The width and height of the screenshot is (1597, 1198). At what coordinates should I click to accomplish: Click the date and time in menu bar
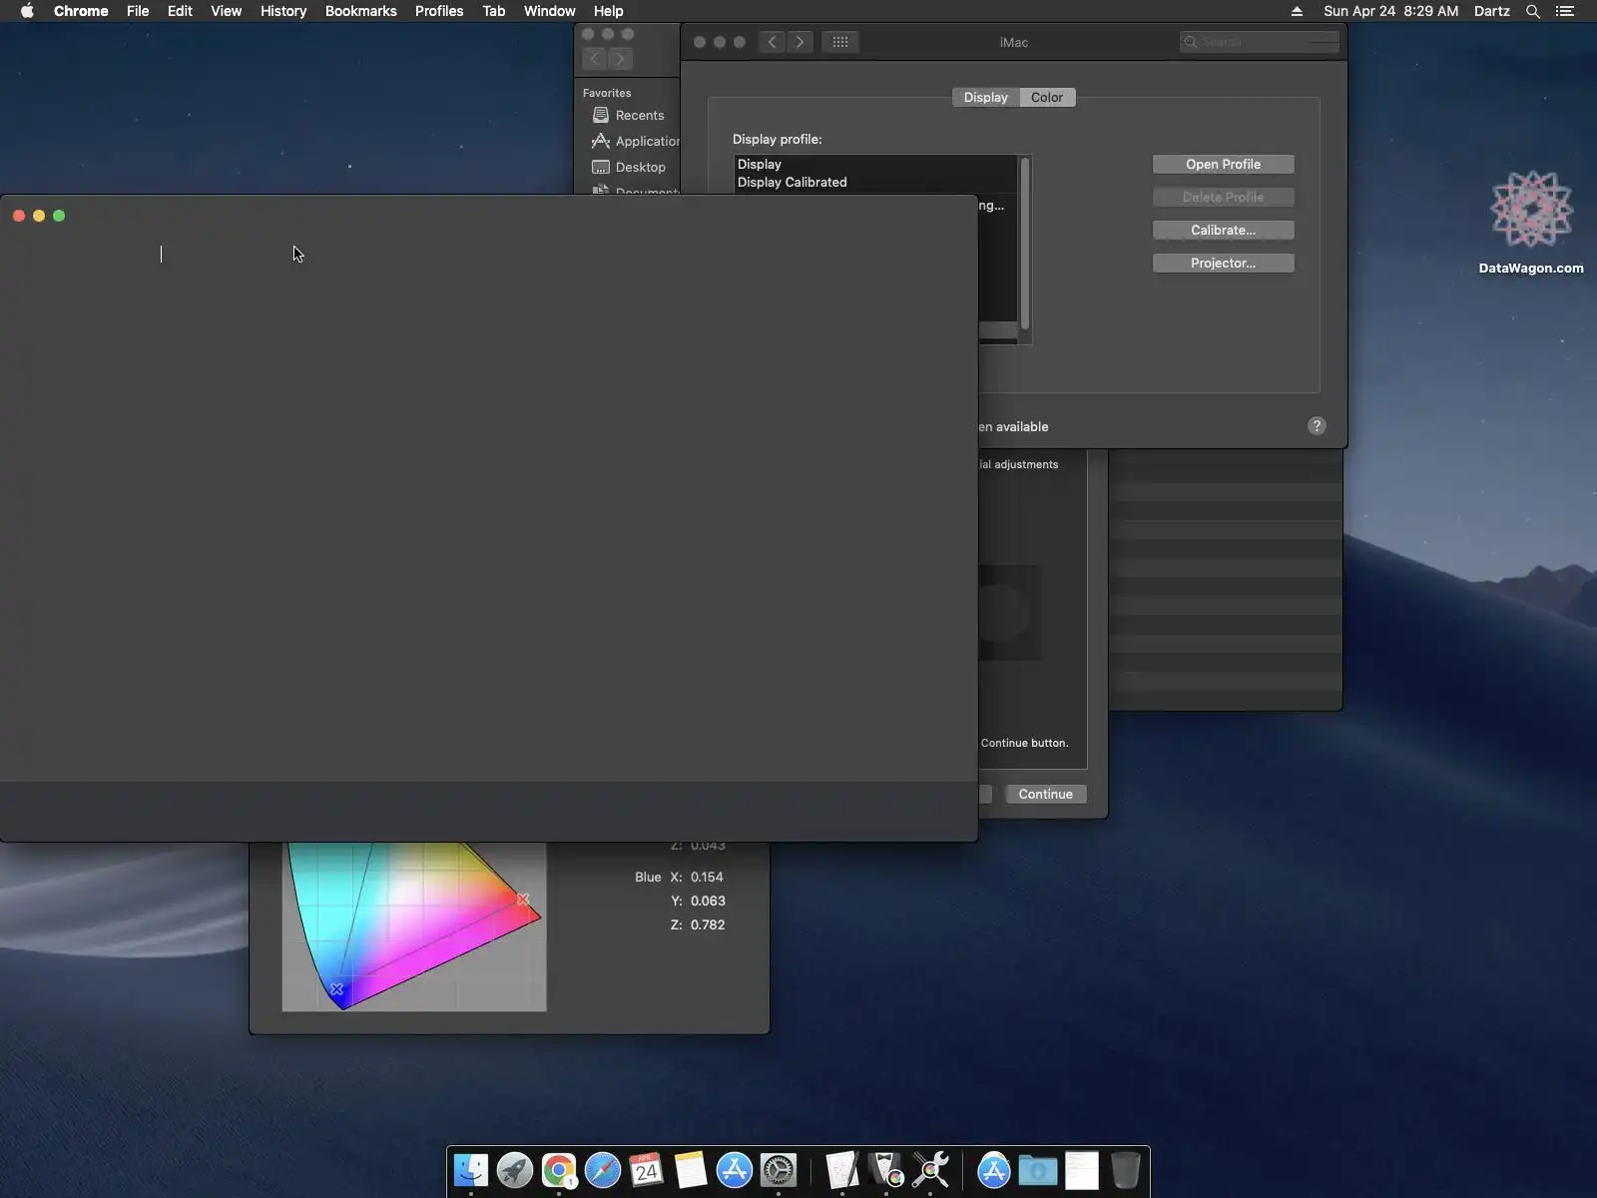[1390, 11]
